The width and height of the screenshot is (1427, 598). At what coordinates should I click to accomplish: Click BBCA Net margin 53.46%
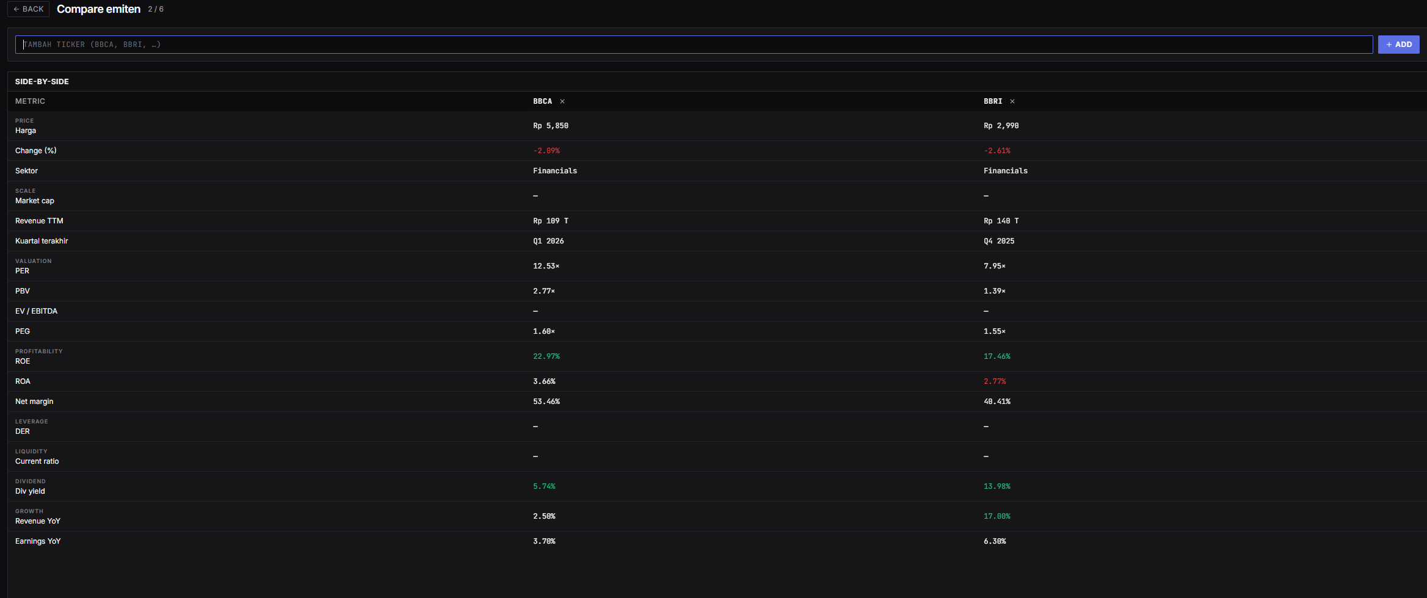546,402
